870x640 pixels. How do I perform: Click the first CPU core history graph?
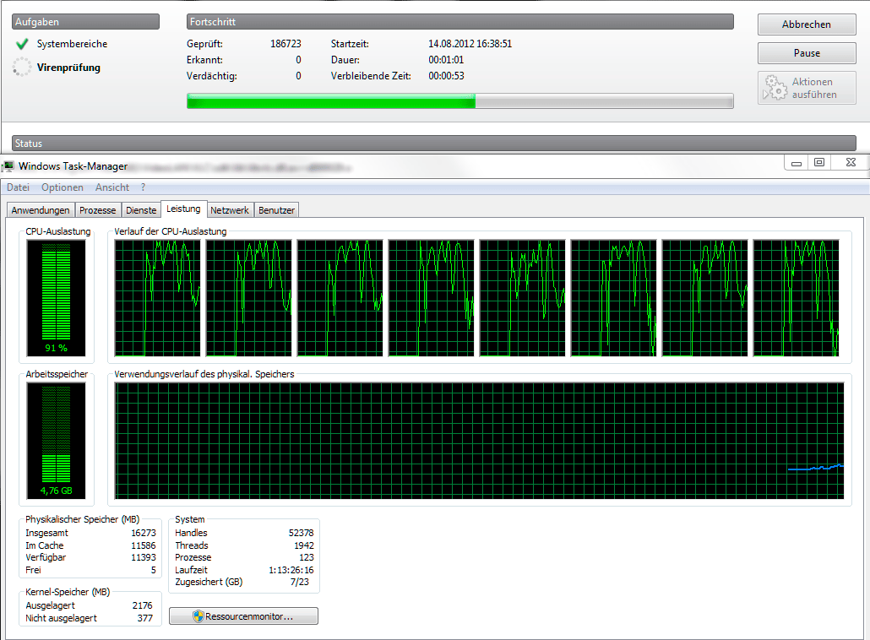pos(158,298)
